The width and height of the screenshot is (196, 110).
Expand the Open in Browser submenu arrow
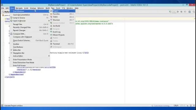(x=49, y=21)
